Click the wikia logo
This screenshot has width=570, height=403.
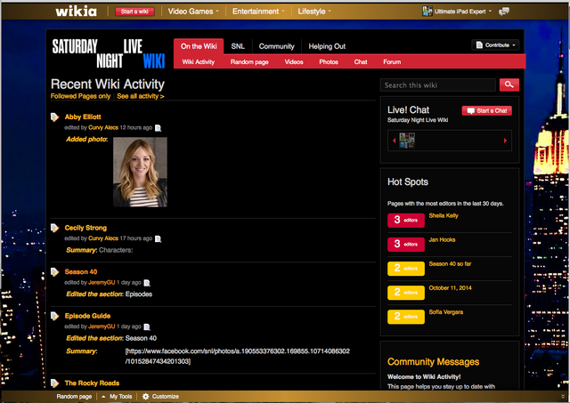click(76, 12)
